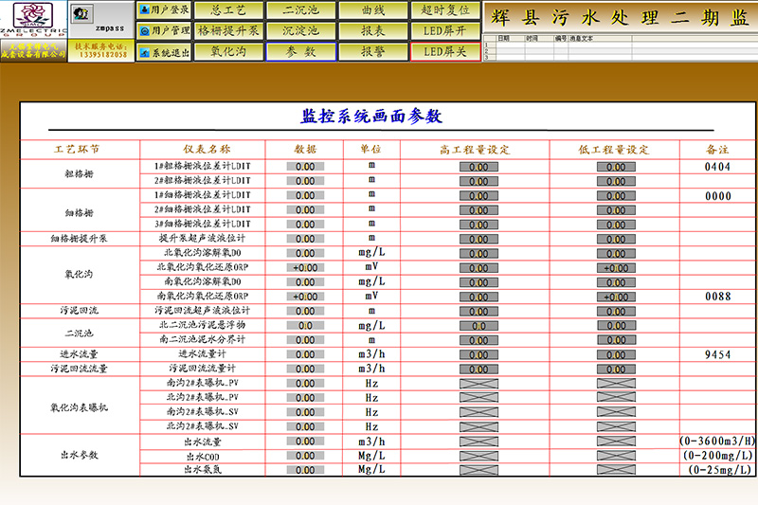Select the 参数 parameters page
Screen dimensions: 758x505
point(300,52)
